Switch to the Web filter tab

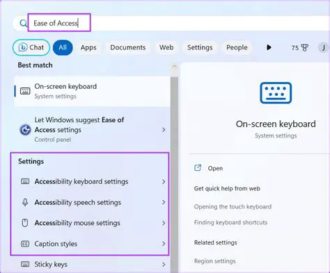click(x=166, y=47)
